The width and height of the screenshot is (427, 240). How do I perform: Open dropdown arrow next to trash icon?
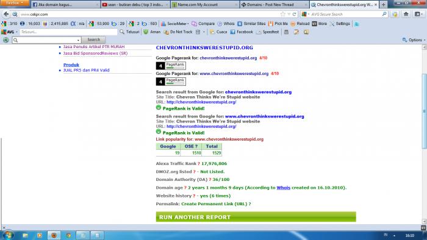tap(204, 32)
